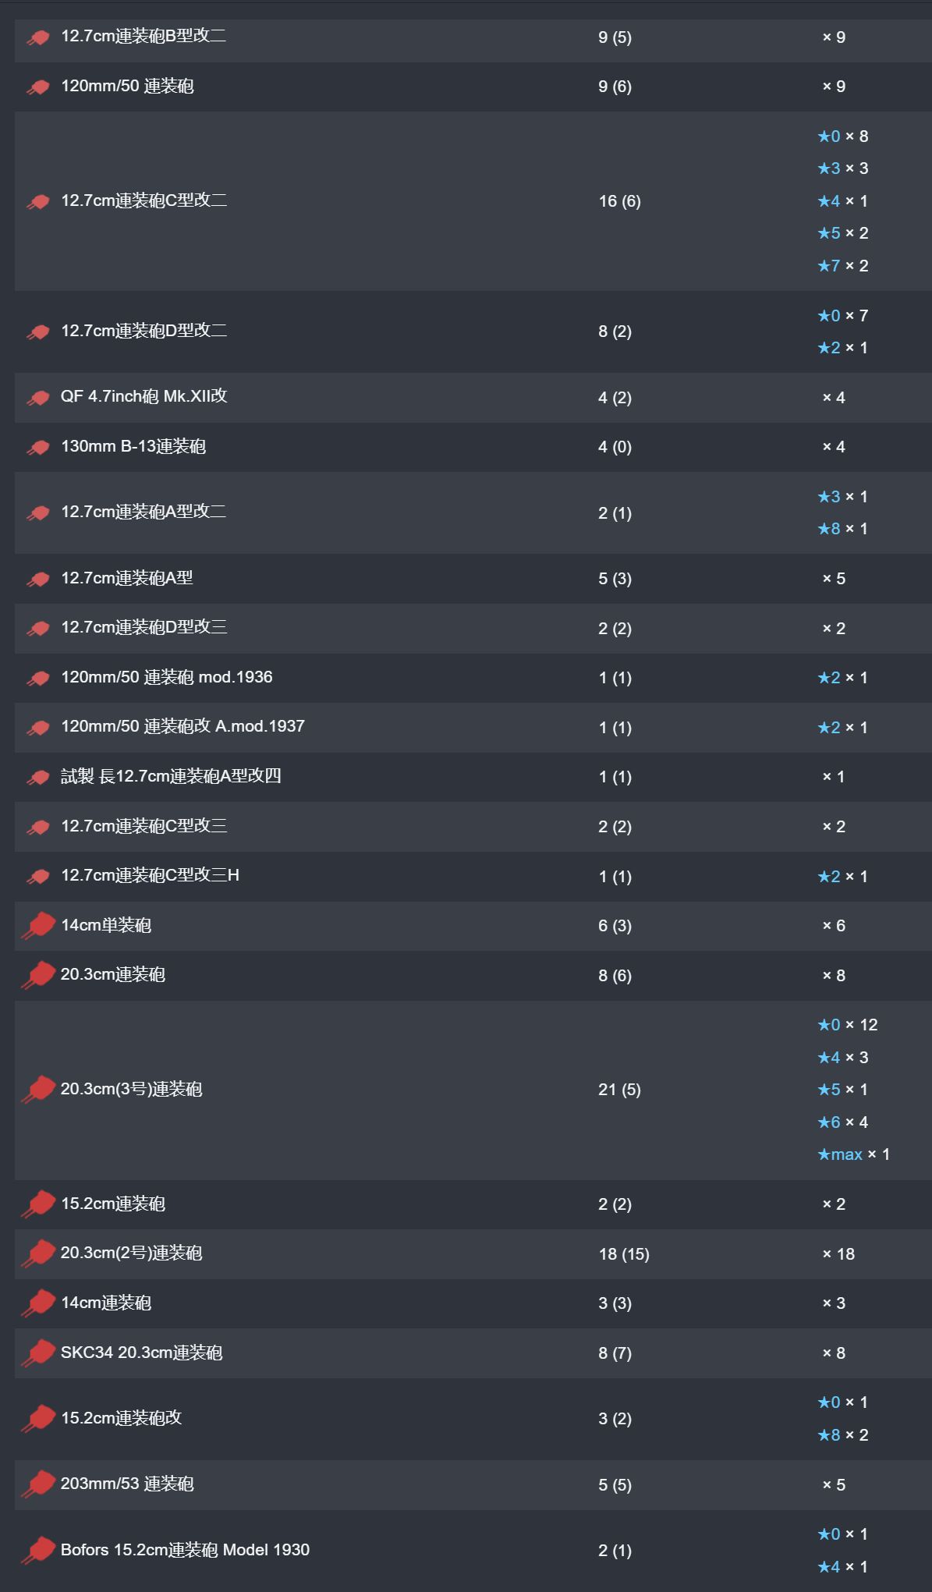Click the 16 (6) count for 12.7cm連装砲C型改二
Image resolution: width=932 pixels, height=1592 pixels.
(x=620, y=201)
